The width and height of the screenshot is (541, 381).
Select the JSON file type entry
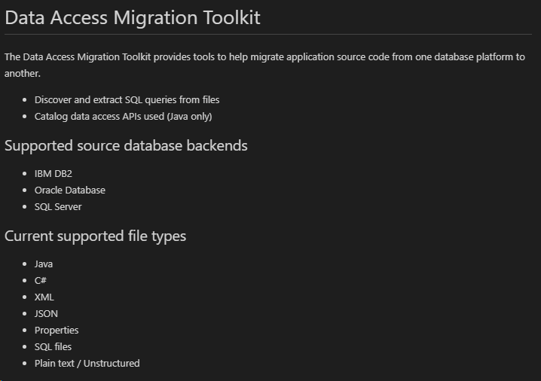[46, 313]
